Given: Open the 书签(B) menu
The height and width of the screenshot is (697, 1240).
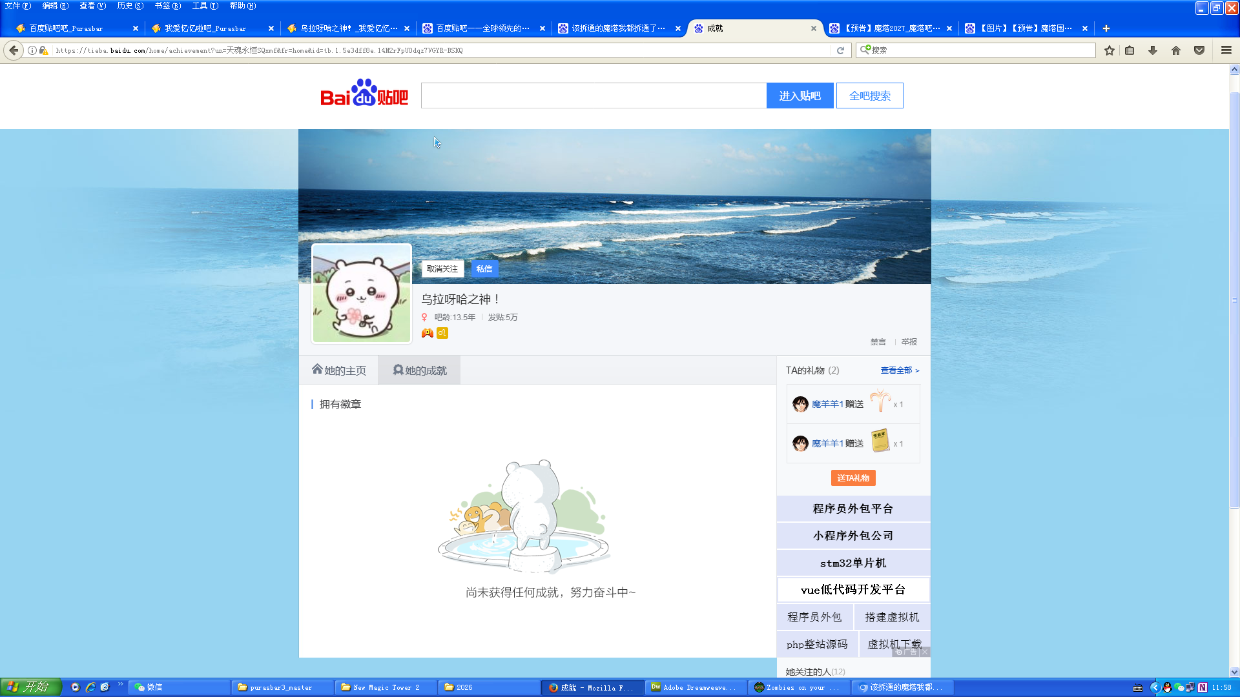Looking at the screenshot, I should (x=167, y=6).
